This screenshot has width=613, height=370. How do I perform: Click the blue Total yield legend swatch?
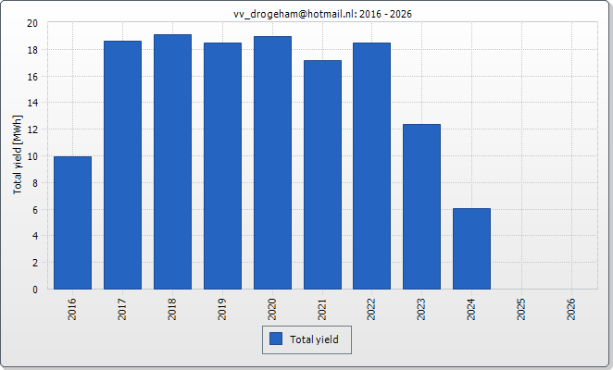coord(275,339)
